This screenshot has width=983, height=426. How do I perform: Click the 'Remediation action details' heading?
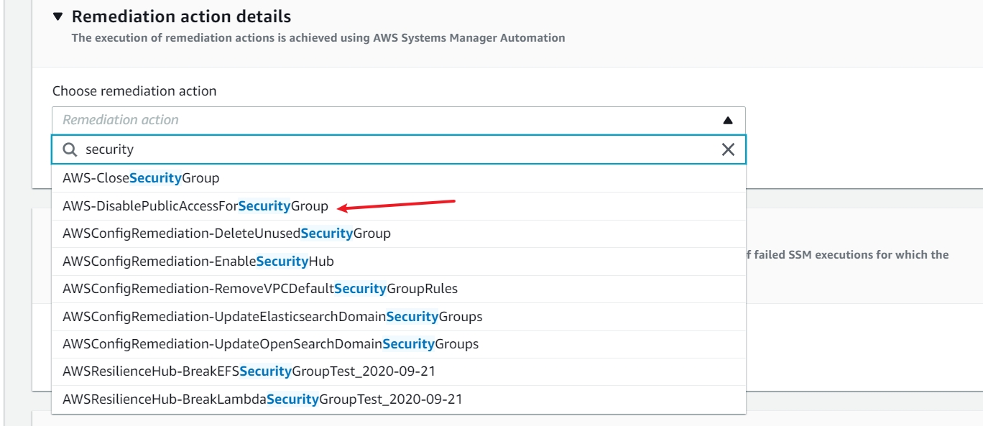pyautogui.click(x=181, y=16)
